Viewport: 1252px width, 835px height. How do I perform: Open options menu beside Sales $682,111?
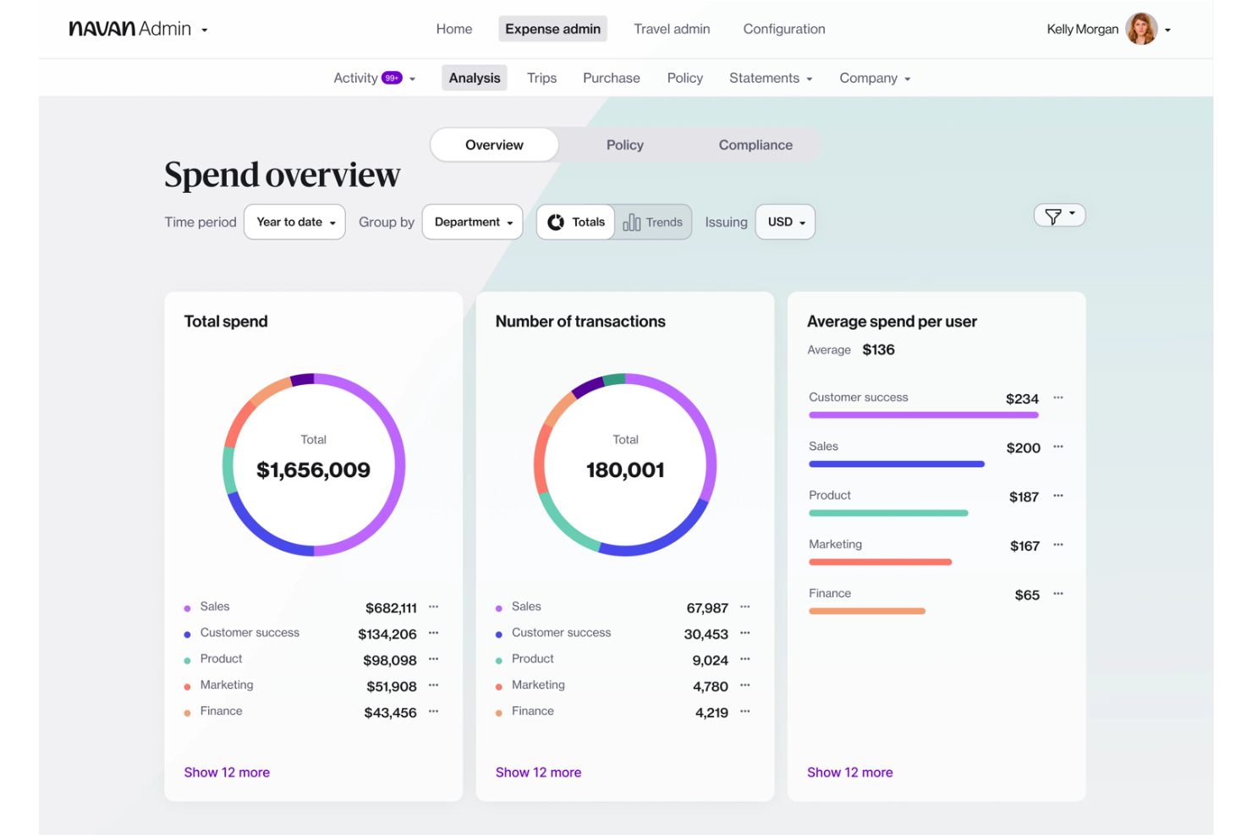(x=433, y=607)
